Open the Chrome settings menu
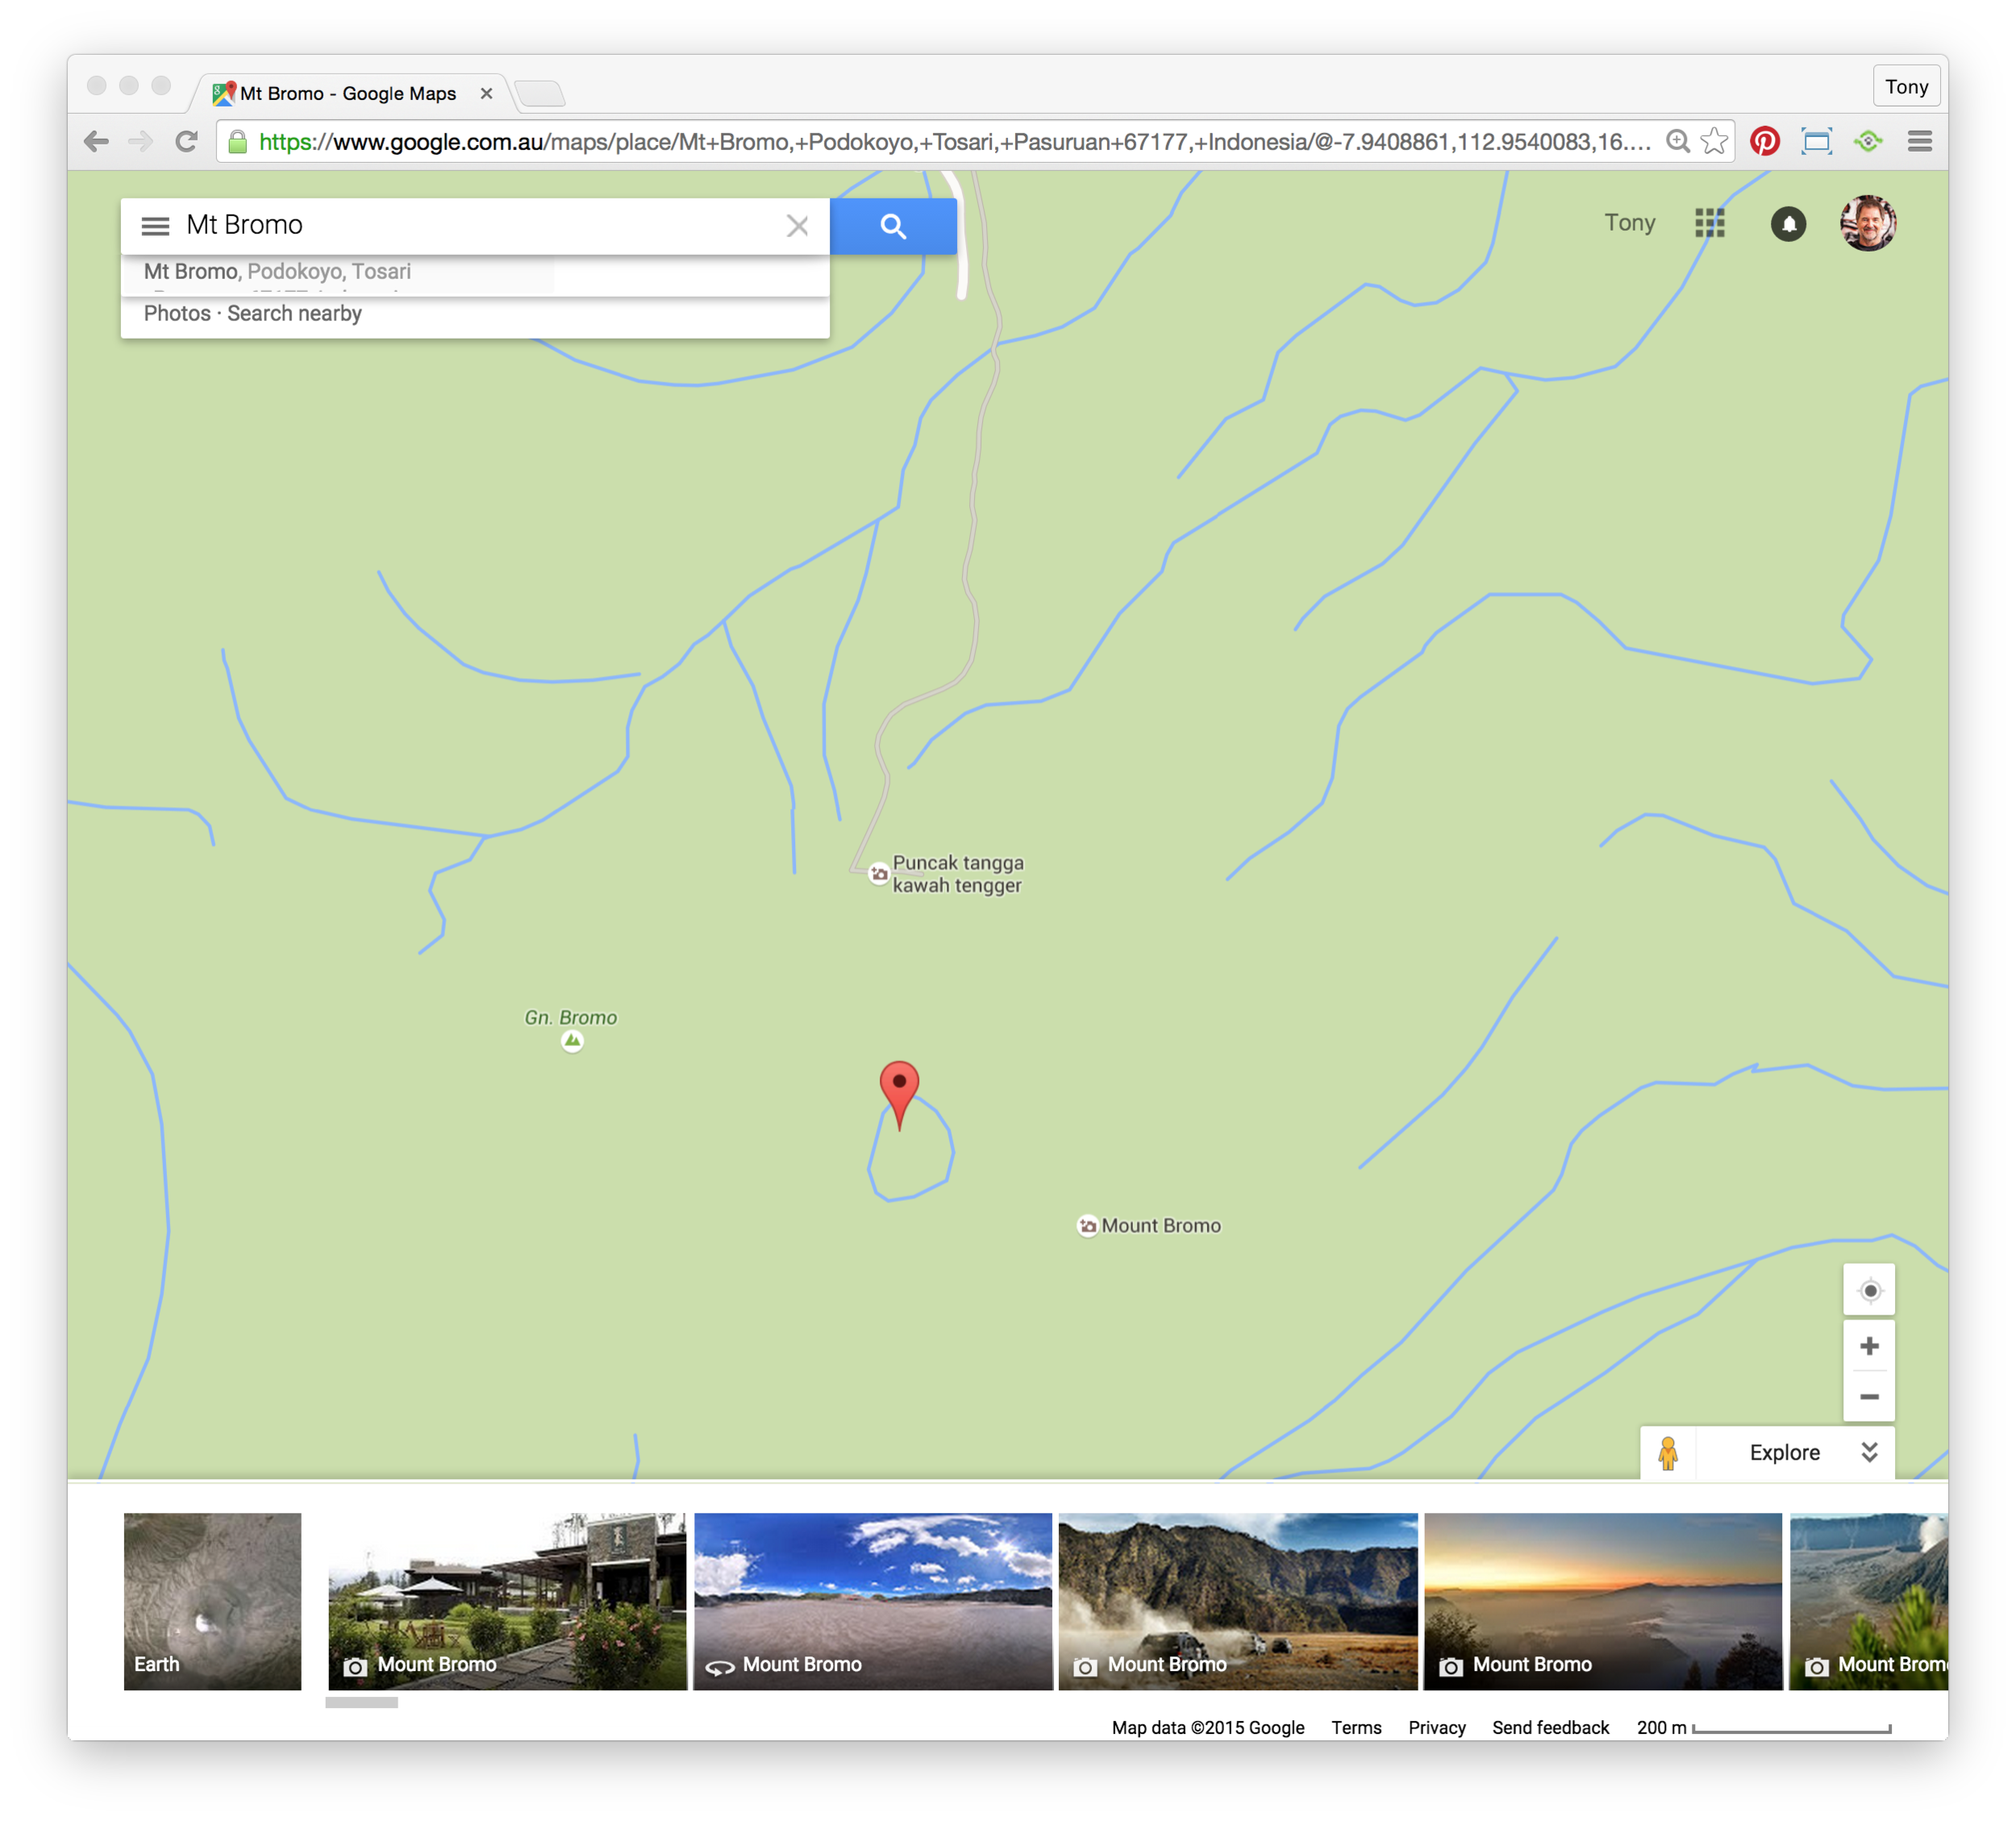This screenshot has height=1821, width=2016. (1919, 141)
